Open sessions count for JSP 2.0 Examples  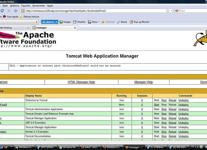142,123
